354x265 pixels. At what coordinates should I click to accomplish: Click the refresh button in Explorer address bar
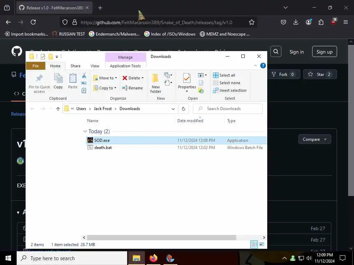point(184,109)
